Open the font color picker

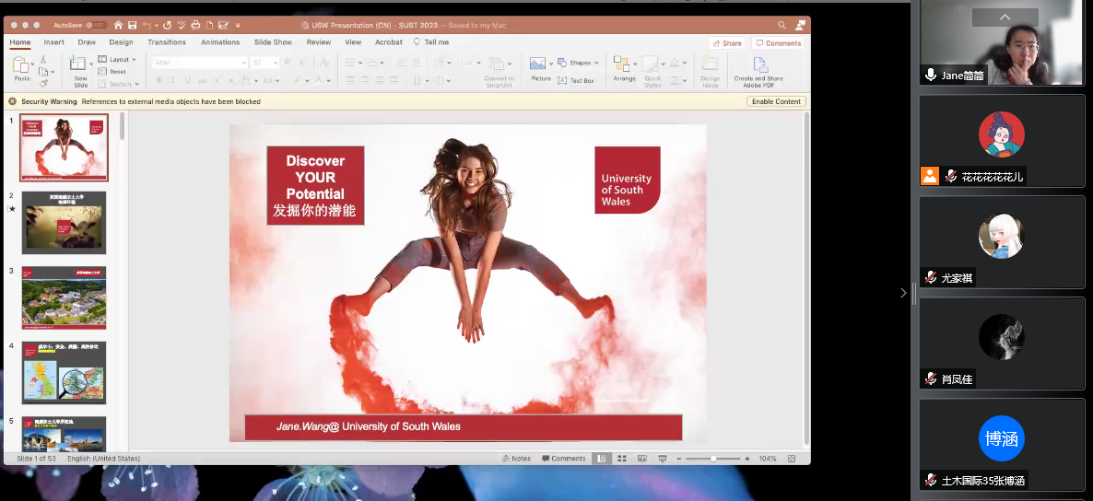319,81
